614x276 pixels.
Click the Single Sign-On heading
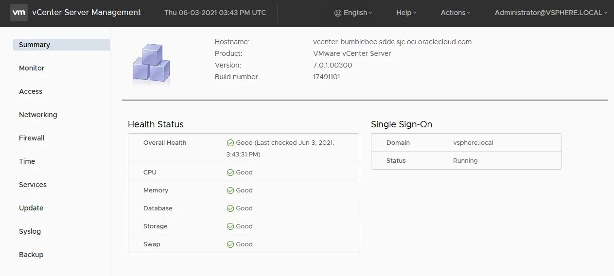(402, 124)
